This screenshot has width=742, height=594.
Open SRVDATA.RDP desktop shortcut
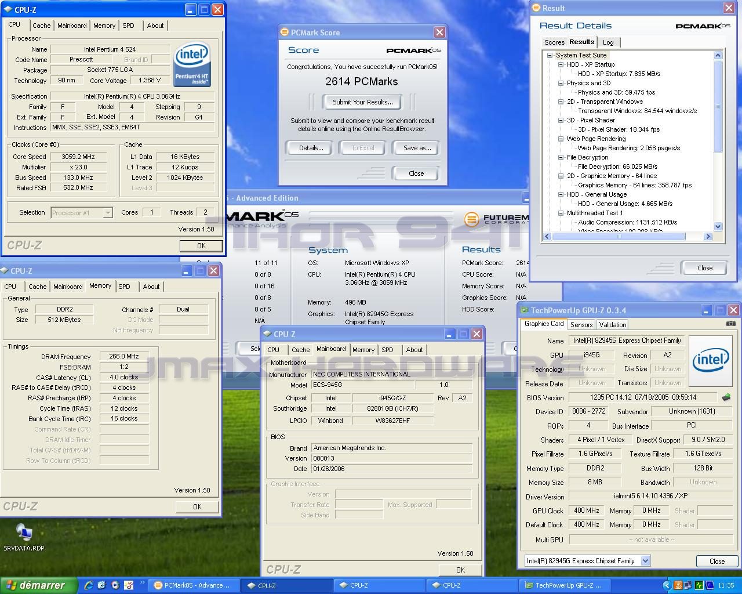point(24,537)
